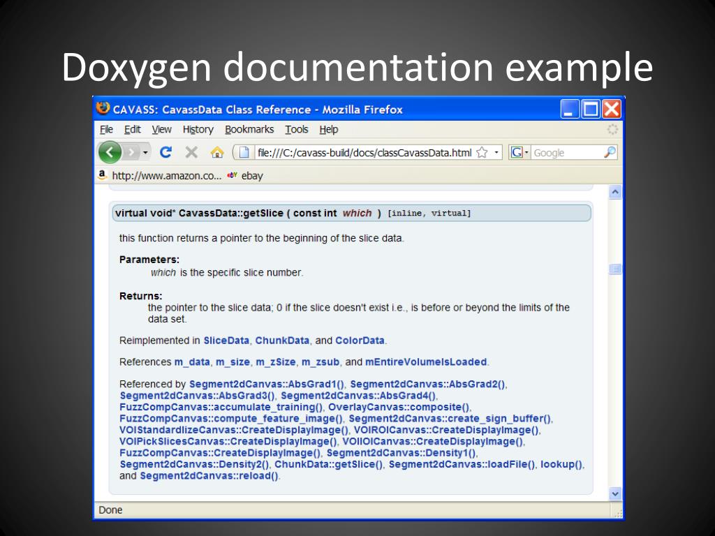
Task: Click the Stop loading X icon
Action: point(191,152)
